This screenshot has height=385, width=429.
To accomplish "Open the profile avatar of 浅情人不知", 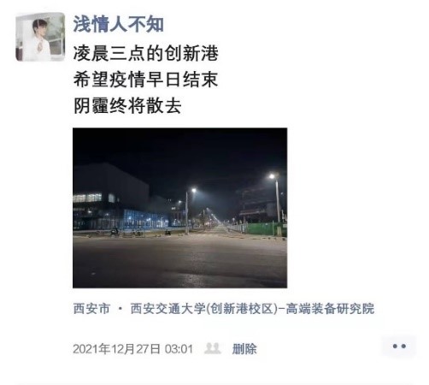I will [x=40, y=37].
